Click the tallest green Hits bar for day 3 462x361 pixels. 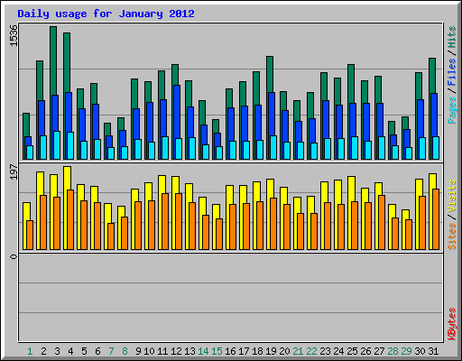tap(53, 60)
